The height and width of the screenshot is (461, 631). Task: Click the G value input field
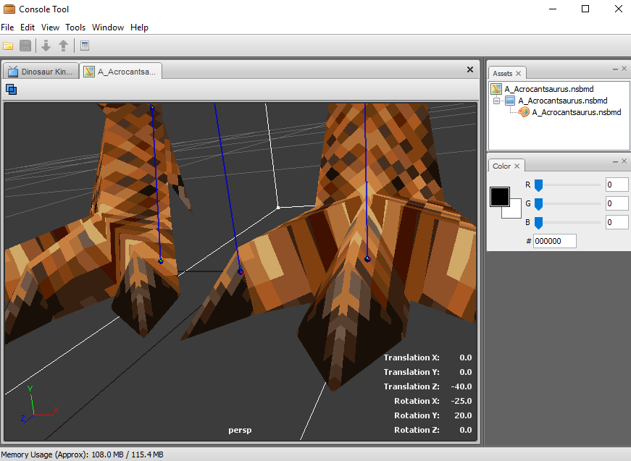pyautogui.click(x=617, y=204)
